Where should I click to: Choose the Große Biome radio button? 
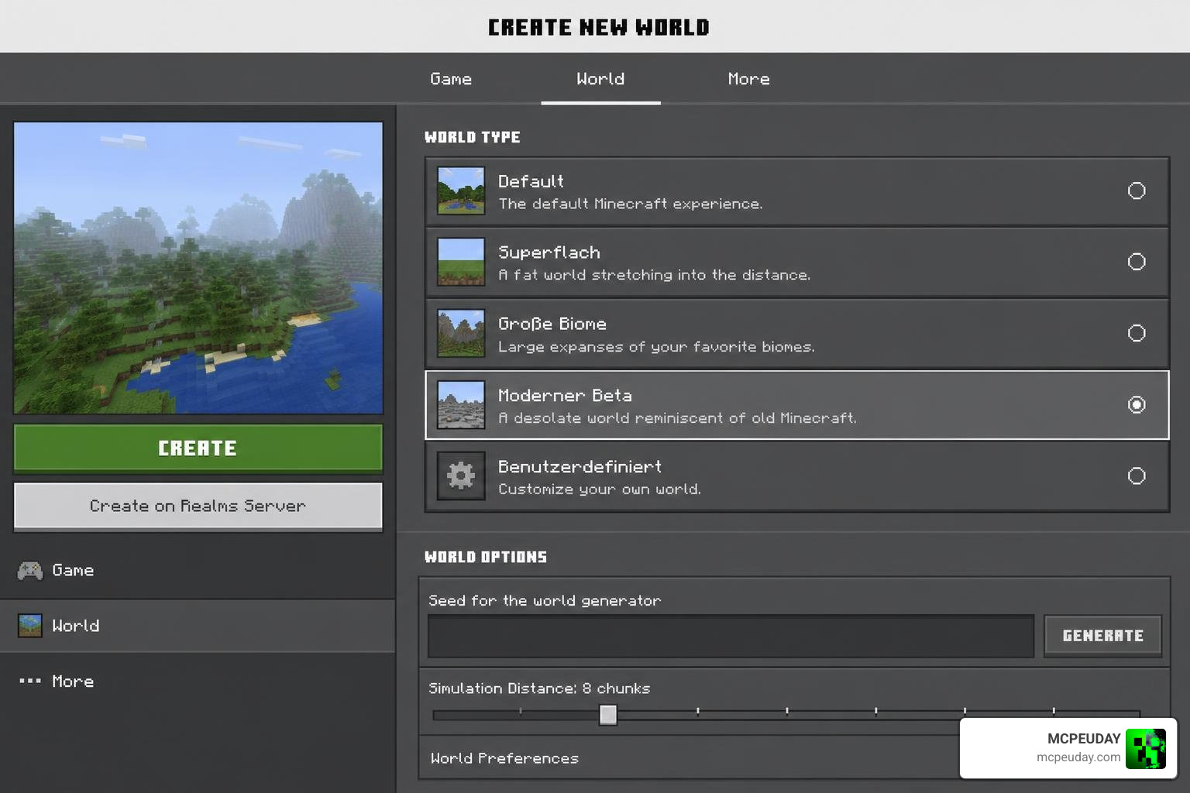[x=1137, y=333]
